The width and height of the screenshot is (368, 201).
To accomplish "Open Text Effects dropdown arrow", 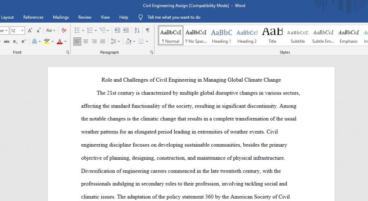I will 40,42.
